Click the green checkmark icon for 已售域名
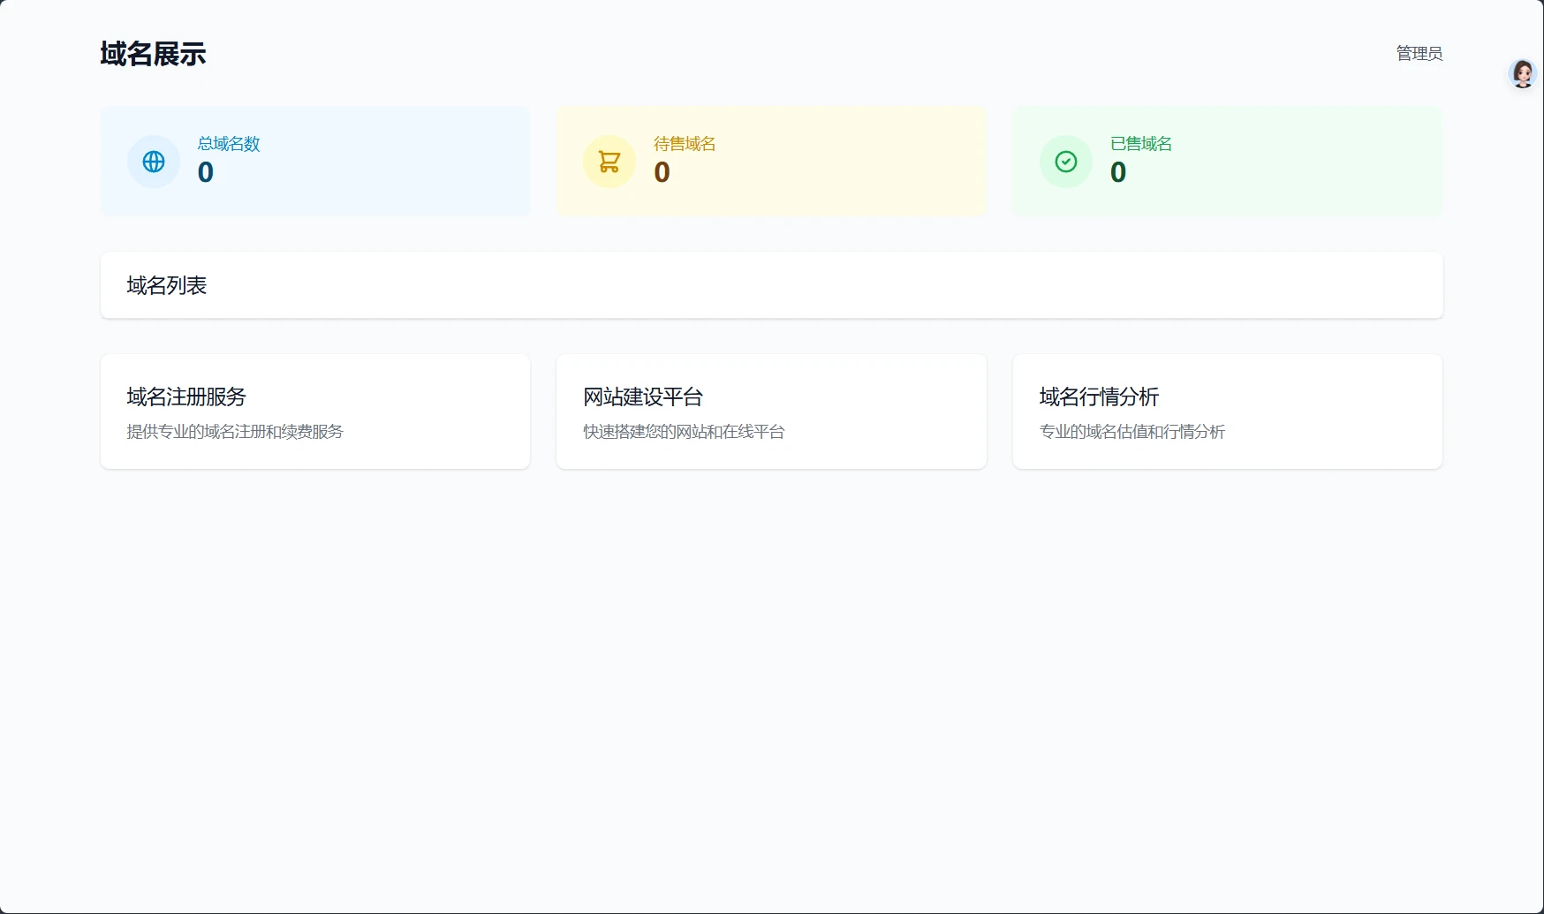 tap(1066, 162)
